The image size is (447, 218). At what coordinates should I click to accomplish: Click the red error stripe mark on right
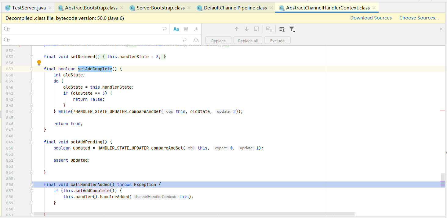coord(442,110)
